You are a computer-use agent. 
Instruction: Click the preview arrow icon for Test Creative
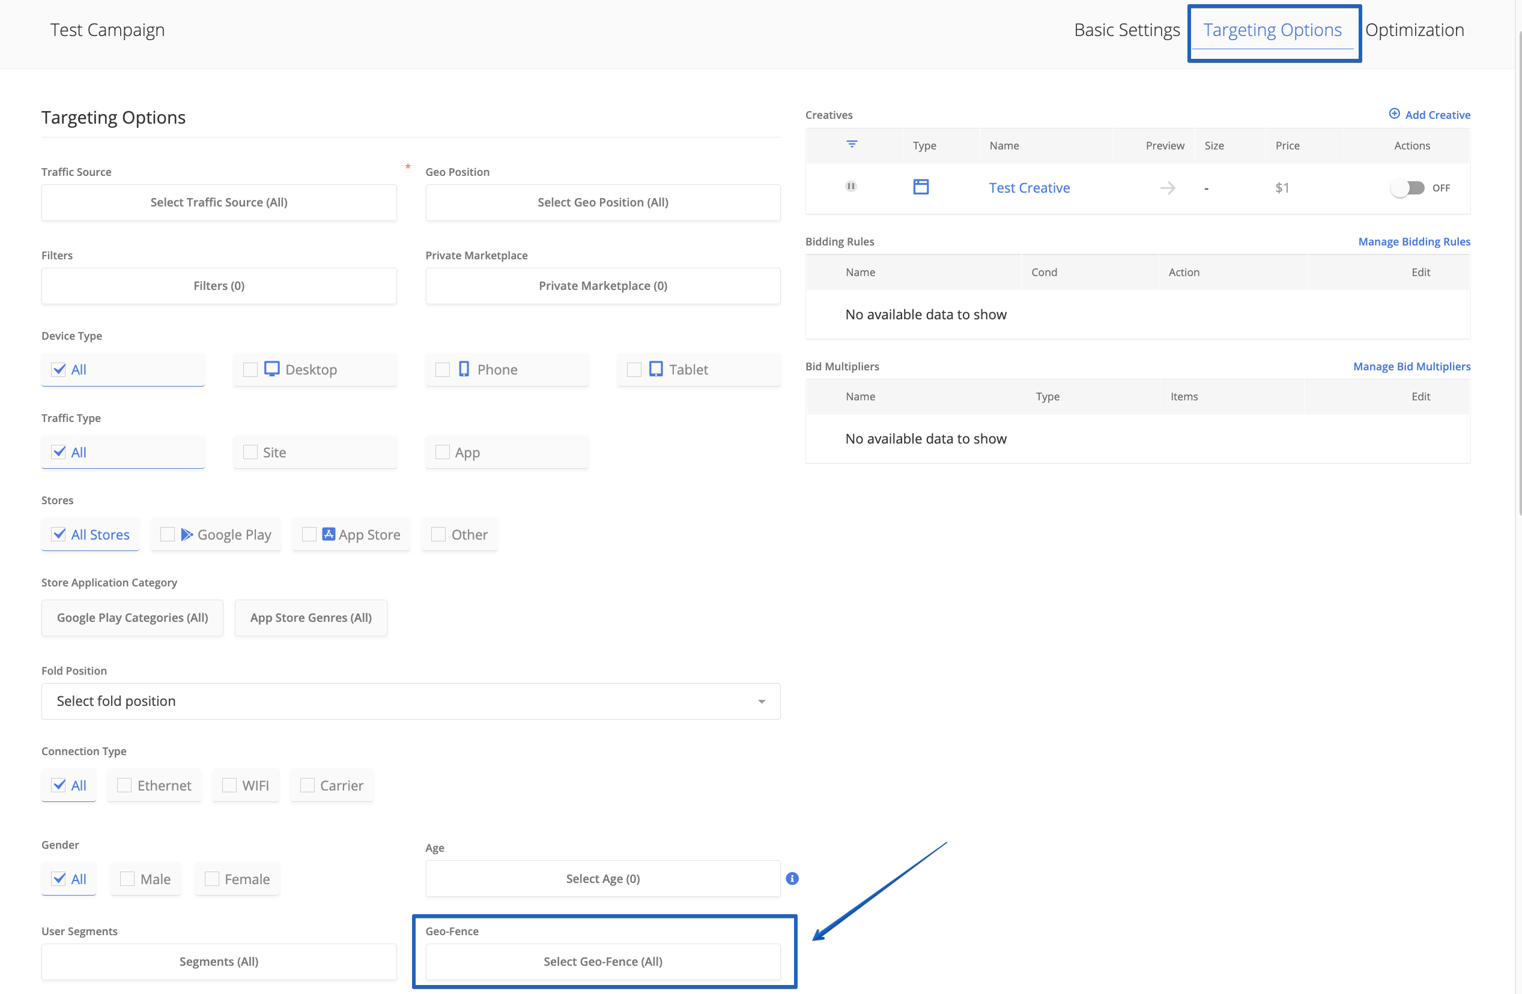1167,188
